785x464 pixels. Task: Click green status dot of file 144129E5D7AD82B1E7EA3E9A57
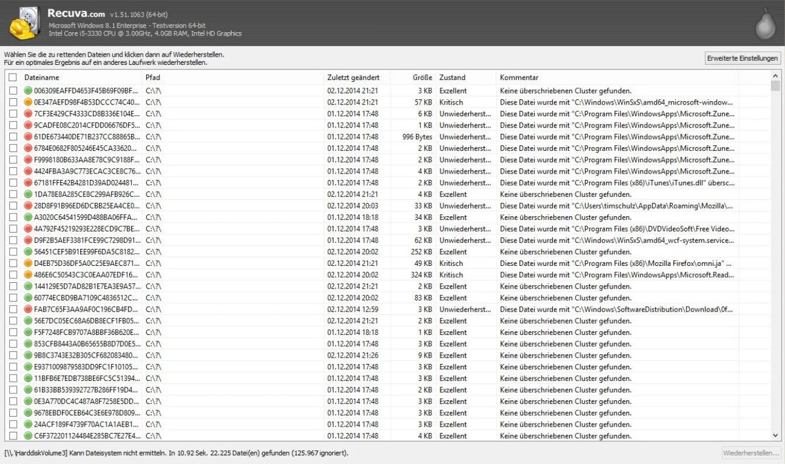point(27,286)
